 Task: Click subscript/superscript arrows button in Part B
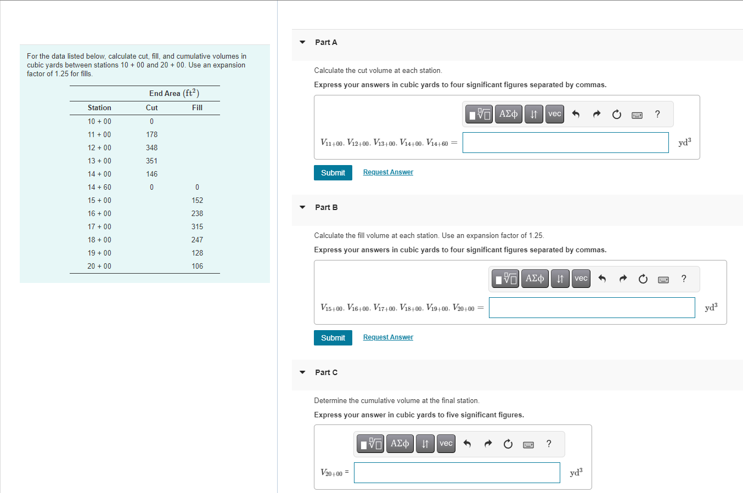560,279
